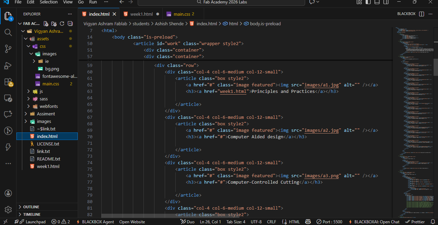Expand the OUTLINE section
Screen dimensions: 438x225
[x=31, y=207]
